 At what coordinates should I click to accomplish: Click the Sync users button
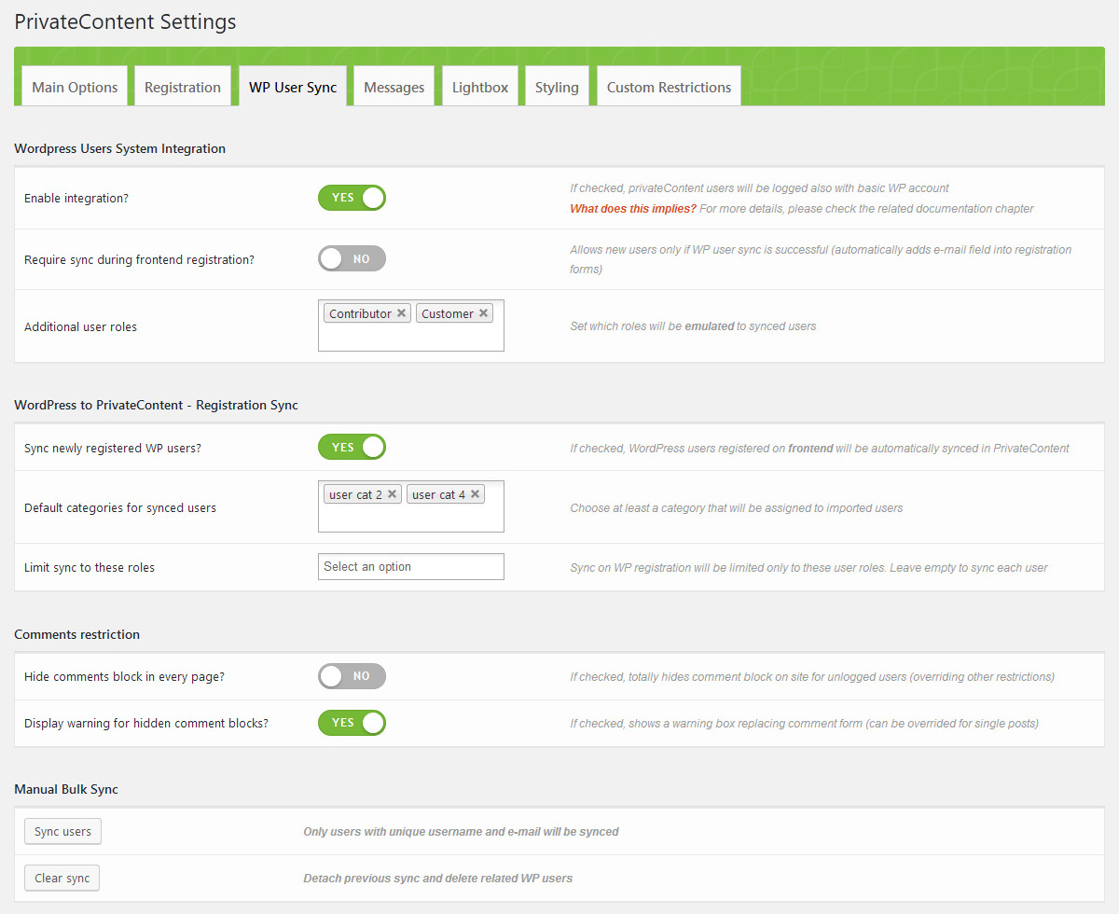tap(62, 831)
